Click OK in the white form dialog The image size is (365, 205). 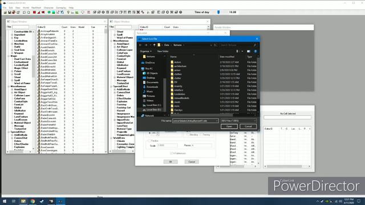[171, 162]
